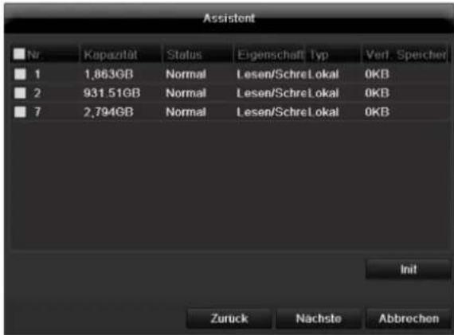Click Lokal type of disk 7
The width and height of the screenshot is (454, 335).
(x=323, y=112)
